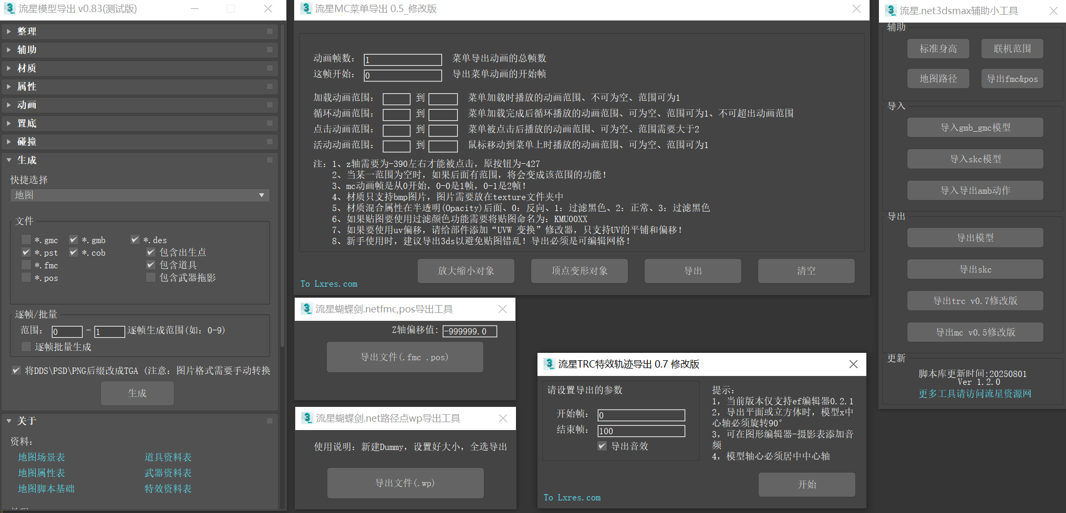
Task: Enable the *.pos file checkbox
Action: tap(26, 278)
